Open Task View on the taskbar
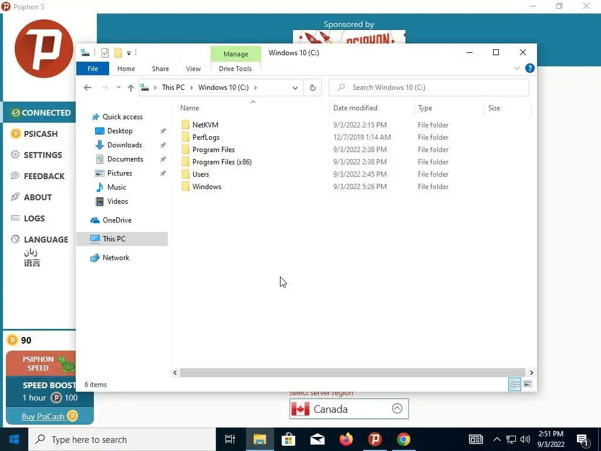This screenshot has height=451, width=601. click(230, 439)
